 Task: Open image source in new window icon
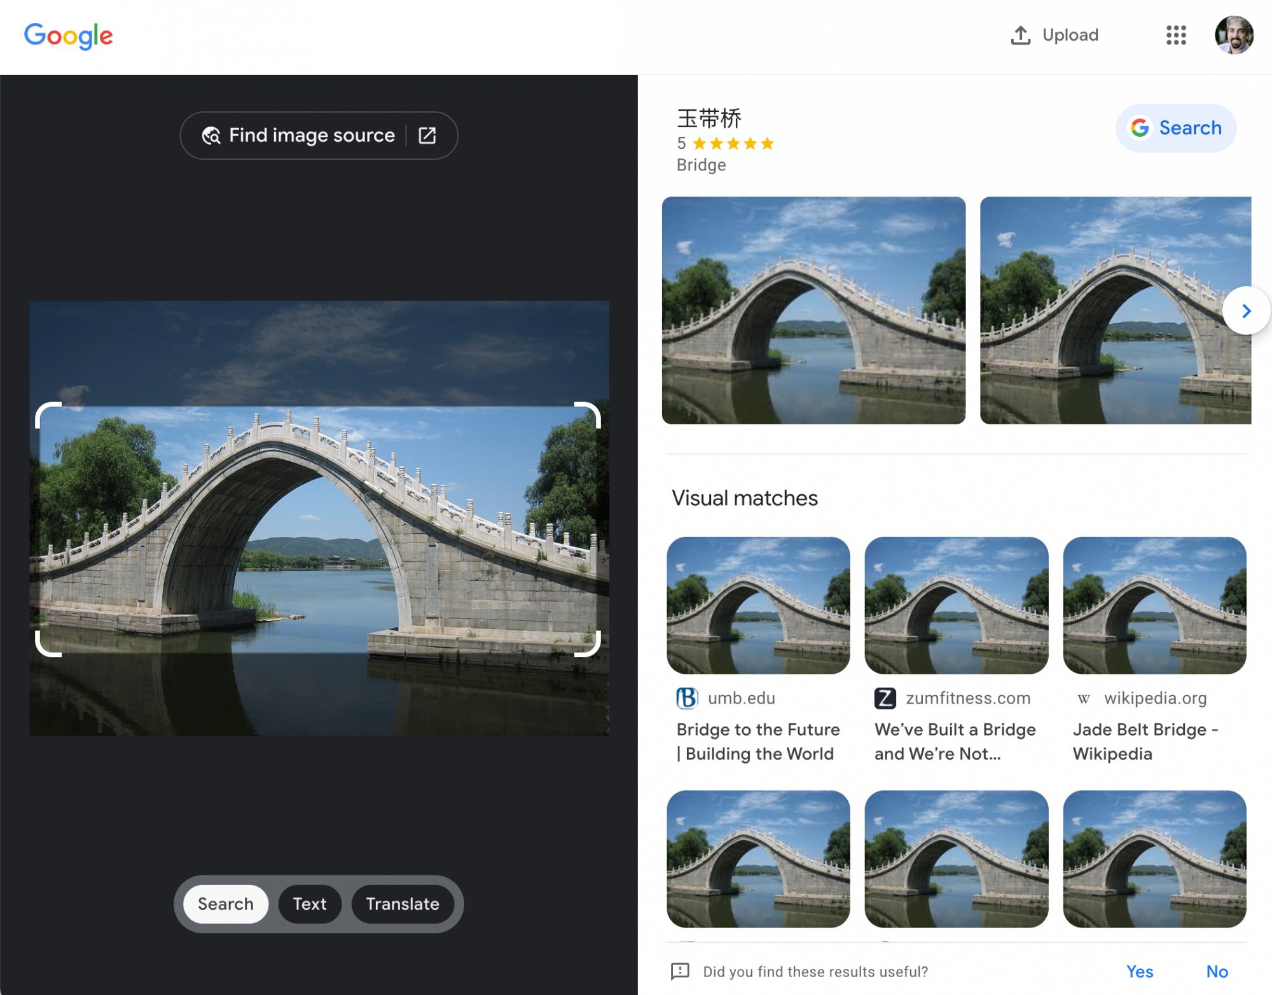coord(427,135)
